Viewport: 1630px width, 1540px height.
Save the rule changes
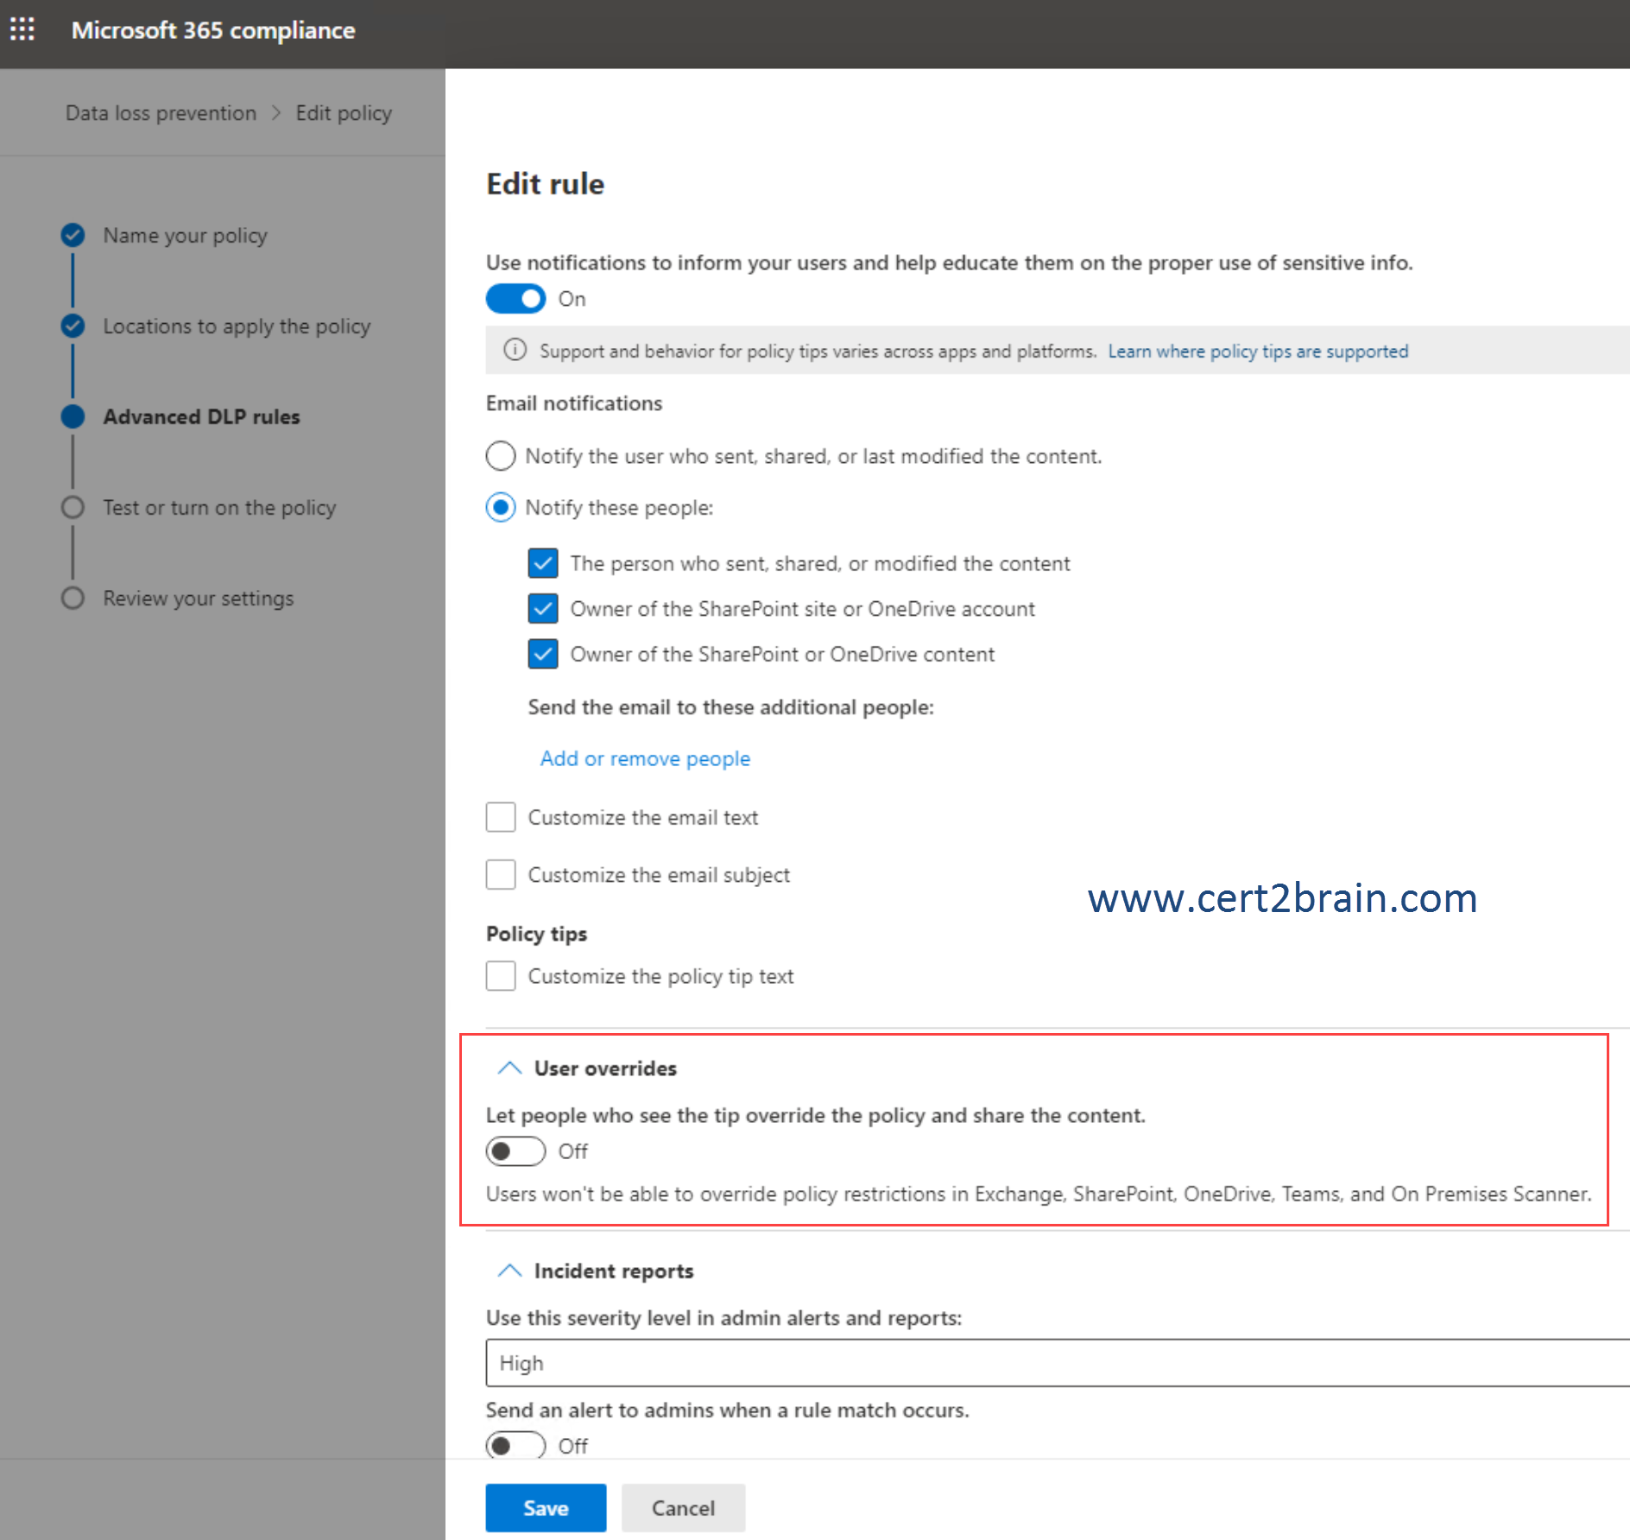546,1508
